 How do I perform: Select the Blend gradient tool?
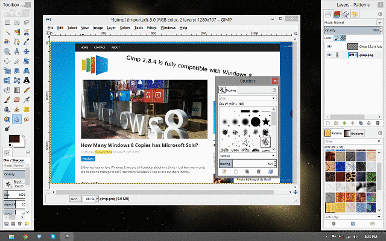[x=17, y=90]
